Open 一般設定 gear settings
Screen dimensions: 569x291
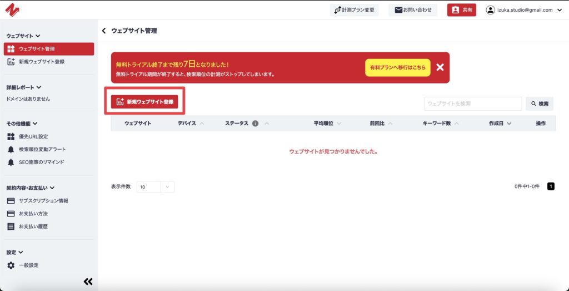[x=28, y=265]
